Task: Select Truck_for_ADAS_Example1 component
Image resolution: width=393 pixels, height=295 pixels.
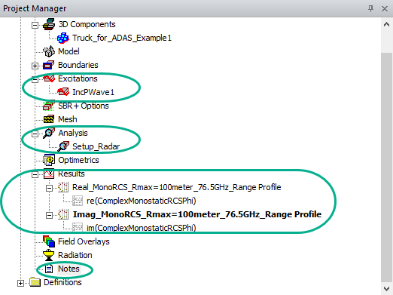Action: pos(122,38)
